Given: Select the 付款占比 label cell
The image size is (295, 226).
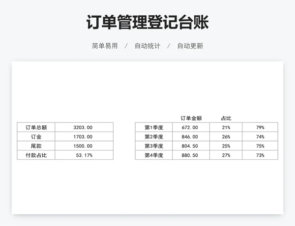Looking at the screenshot, I should pos(36,155).
